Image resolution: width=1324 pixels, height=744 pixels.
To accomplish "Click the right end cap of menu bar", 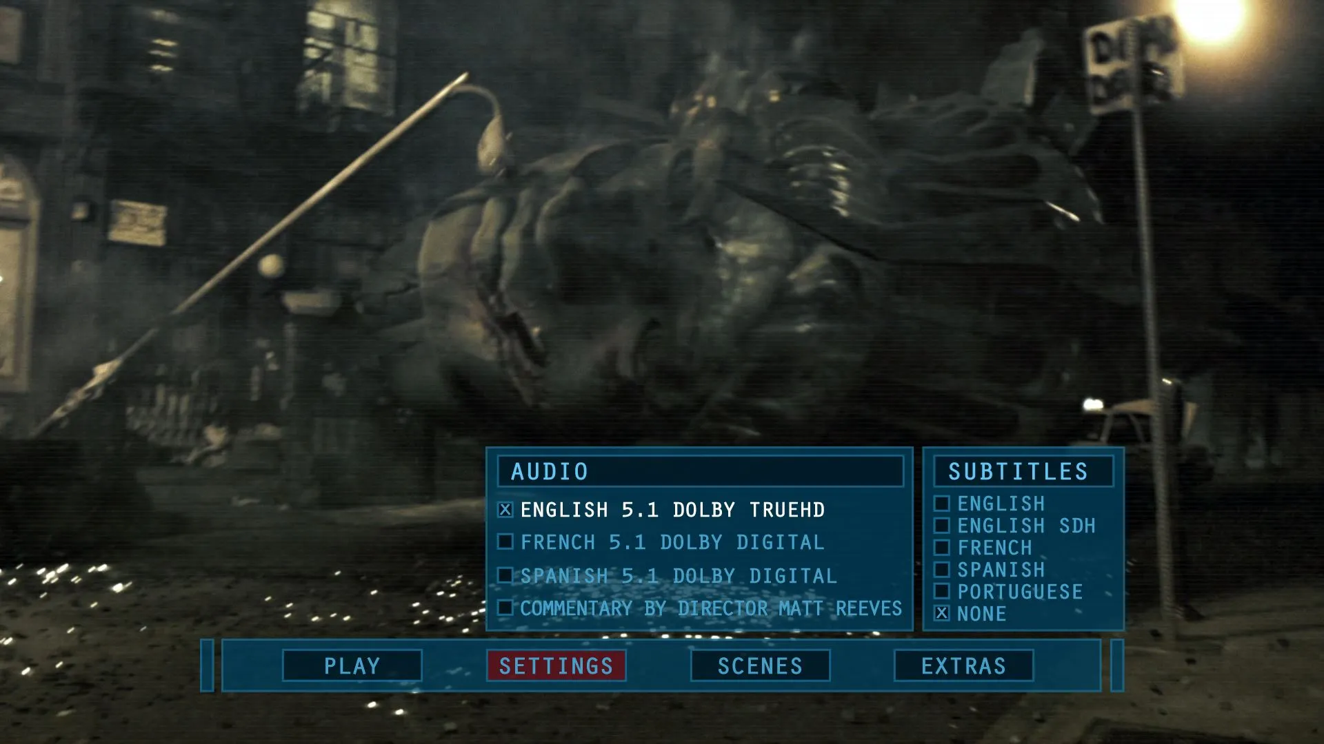I will (1117, 665).
